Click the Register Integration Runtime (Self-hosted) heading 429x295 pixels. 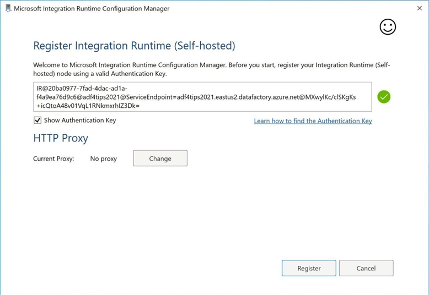tap(134, 46)
